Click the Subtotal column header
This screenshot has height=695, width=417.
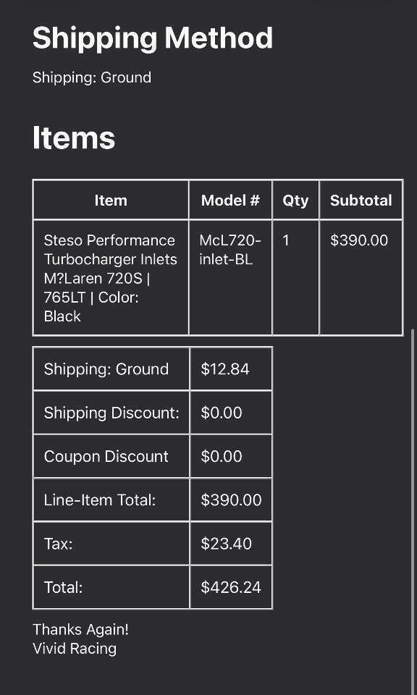pos(361,201)
